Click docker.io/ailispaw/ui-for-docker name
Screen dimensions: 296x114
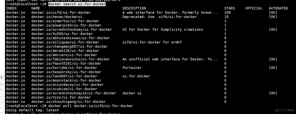pyautogui.click(x=65, y=42)
